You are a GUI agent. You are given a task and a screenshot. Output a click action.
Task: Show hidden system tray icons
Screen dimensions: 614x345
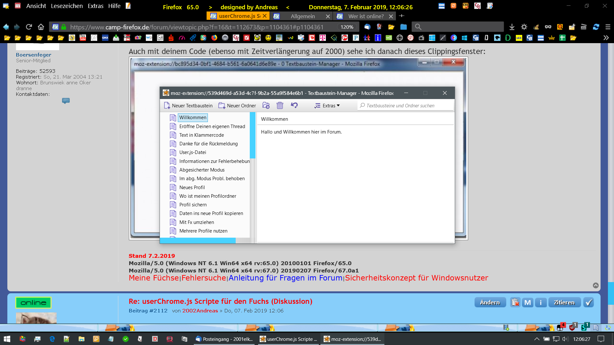pos(537,339)
